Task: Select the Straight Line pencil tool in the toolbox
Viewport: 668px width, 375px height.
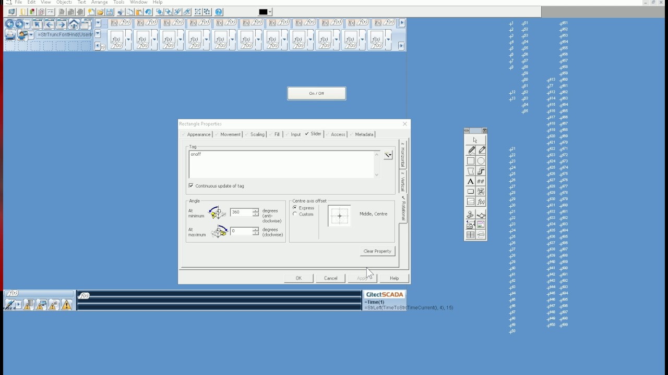Action: pos(481,150)
